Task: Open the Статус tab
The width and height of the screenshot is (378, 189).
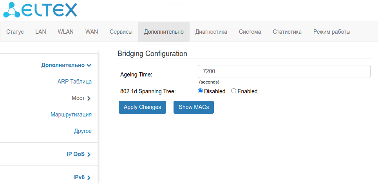Action: [15, 32]
